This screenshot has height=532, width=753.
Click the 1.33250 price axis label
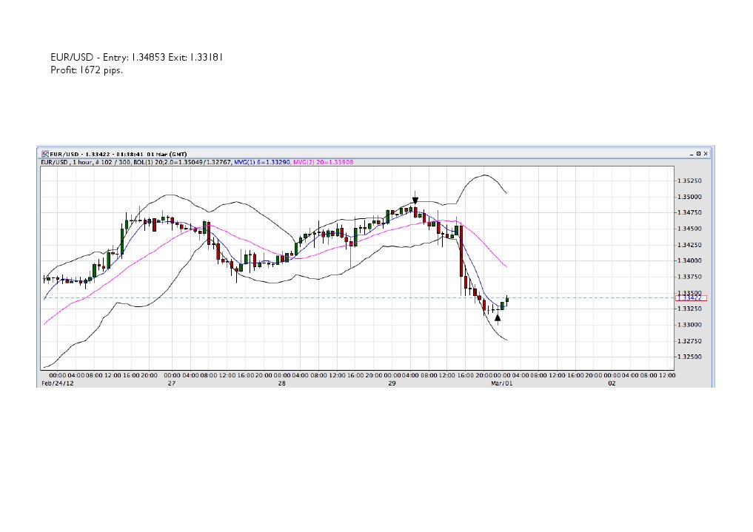pyautogui.click(x=689, y=309)
